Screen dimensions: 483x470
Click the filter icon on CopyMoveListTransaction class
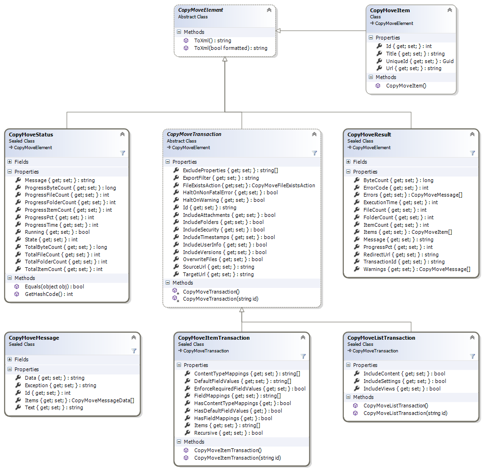[473, 356]
